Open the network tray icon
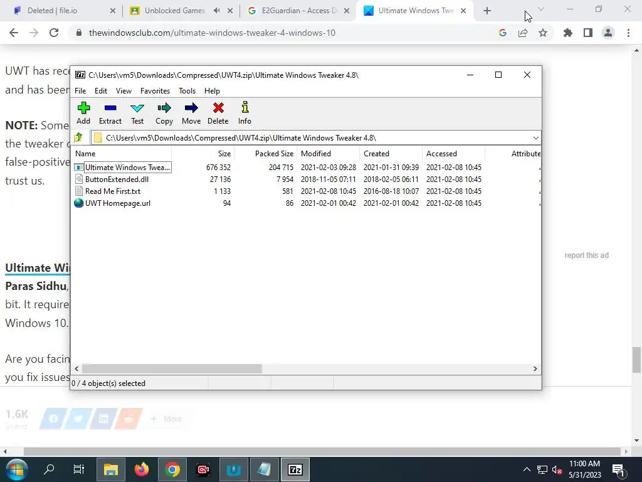This screenshot has height=482, width=642. pos(542,469)
